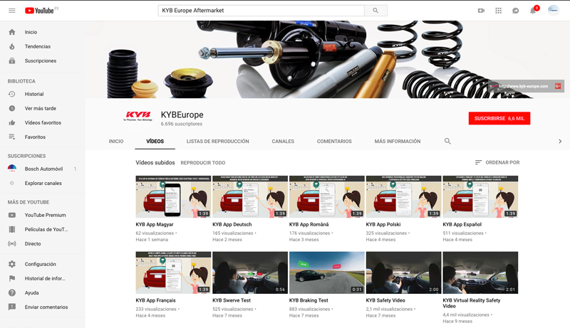This screenshot has height=328, width=570.
Task: Open the notifications bell
Action: coord(533,10)
